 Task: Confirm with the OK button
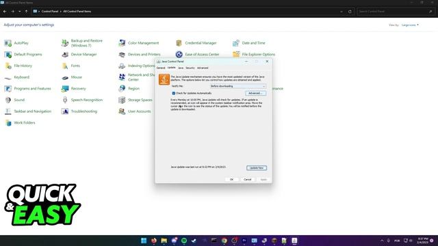pyautogui.click(x=231, y=179)
